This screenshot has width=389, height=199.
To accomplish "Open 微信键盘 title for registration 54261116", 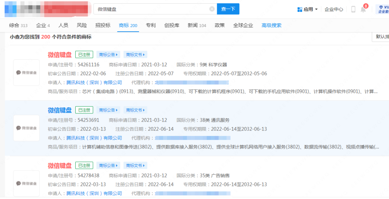I will 59,55.
